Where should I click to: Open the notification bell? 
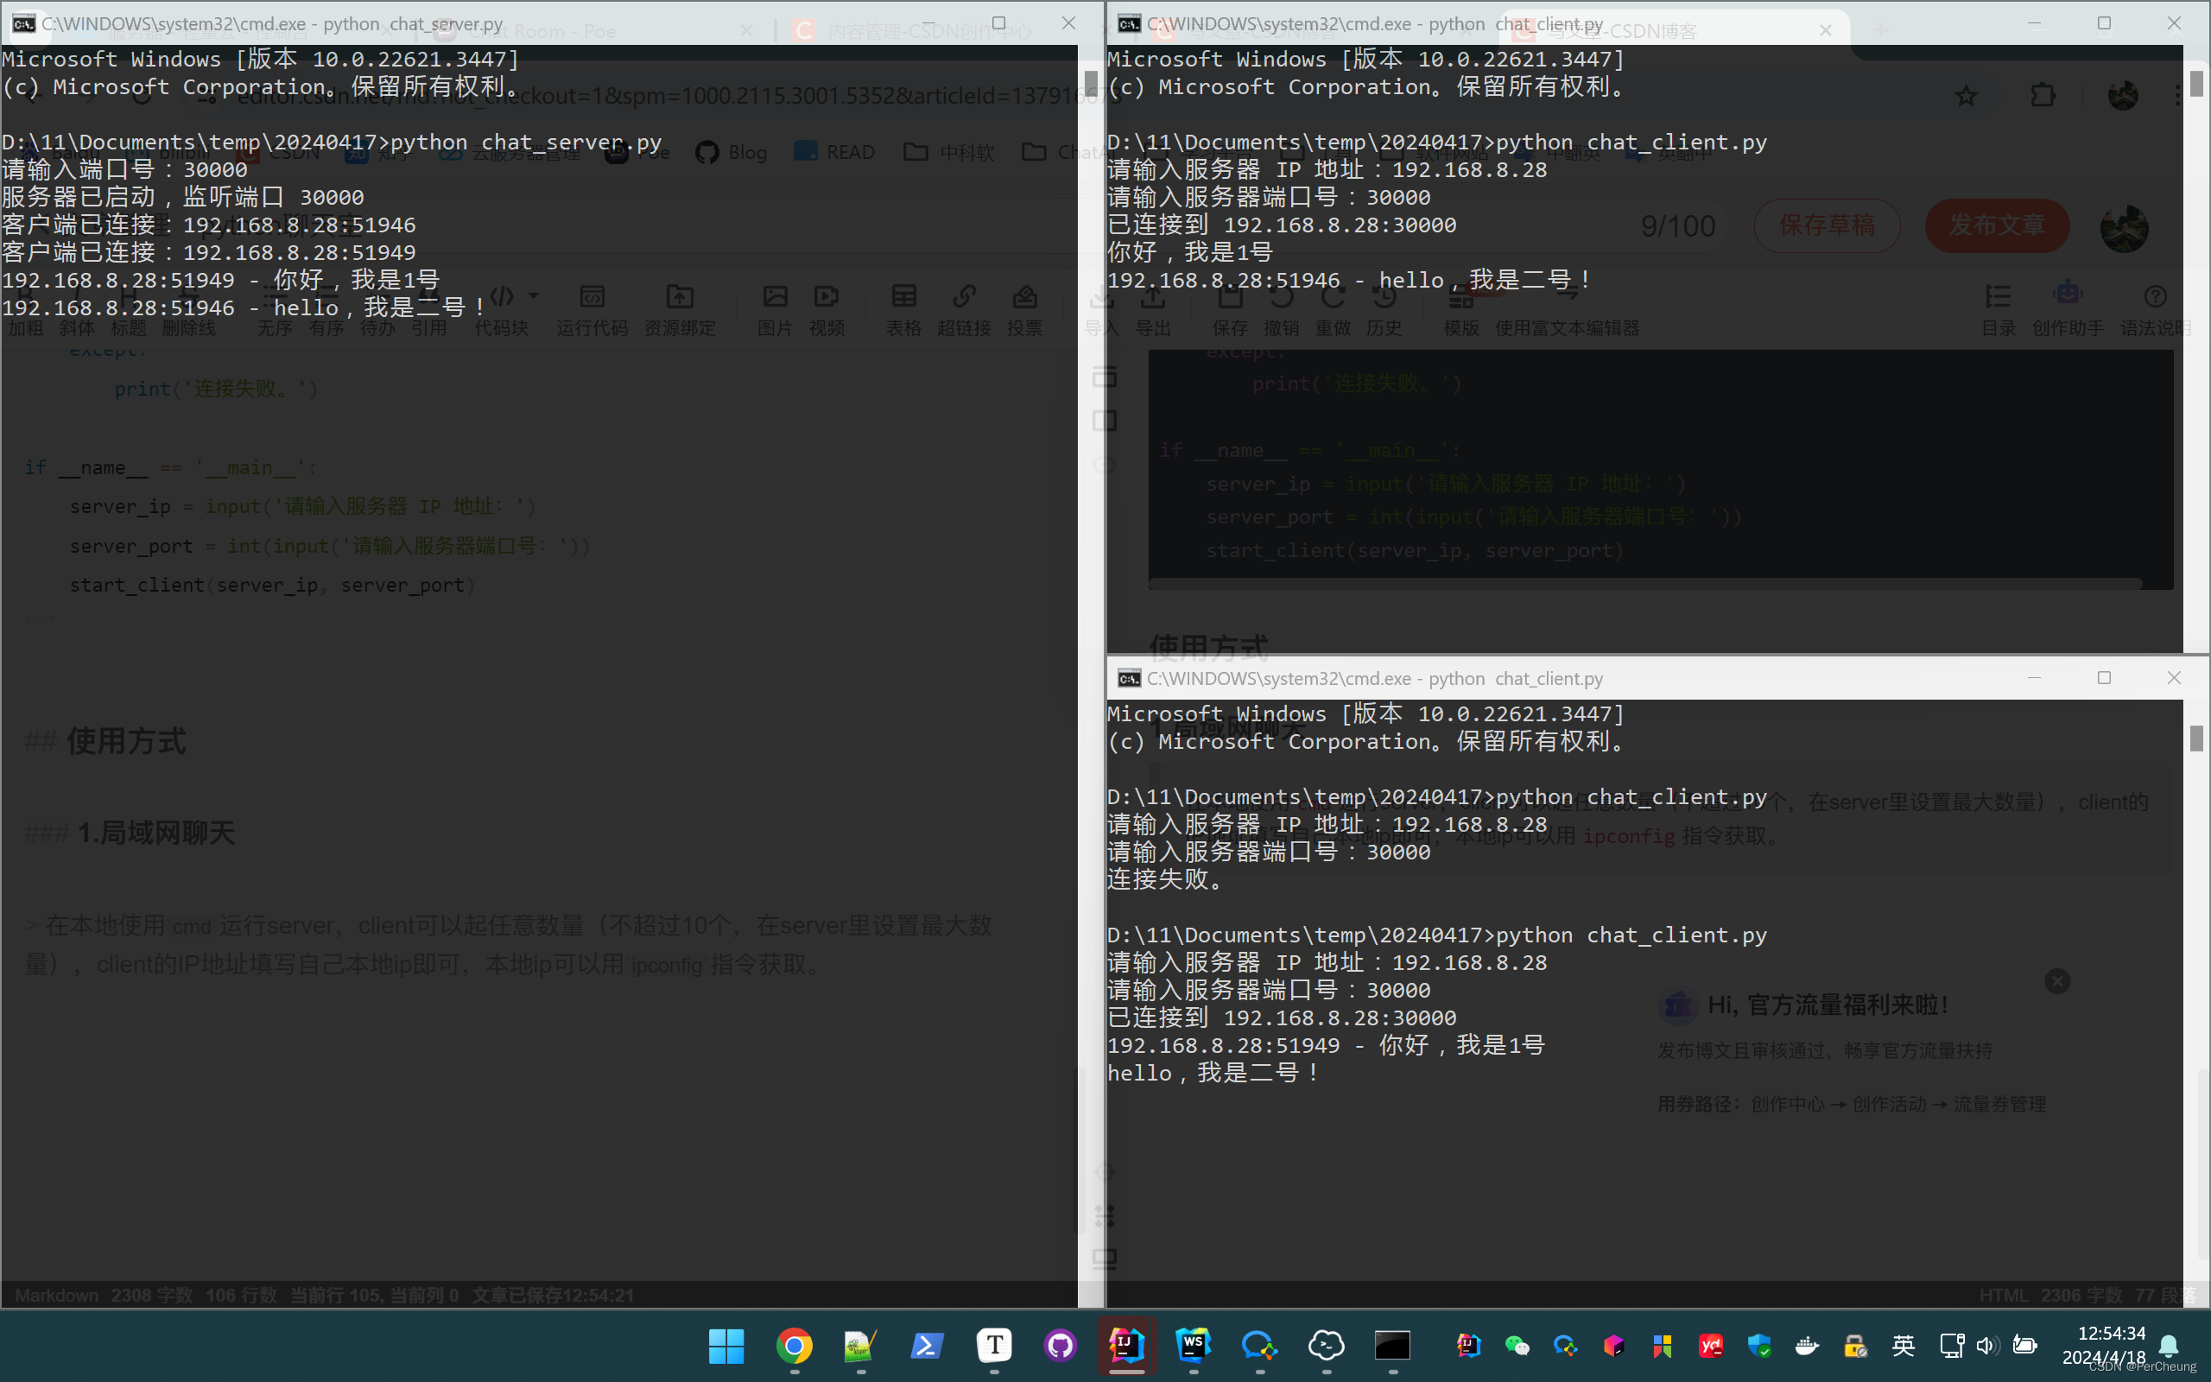(2169, 1346)
